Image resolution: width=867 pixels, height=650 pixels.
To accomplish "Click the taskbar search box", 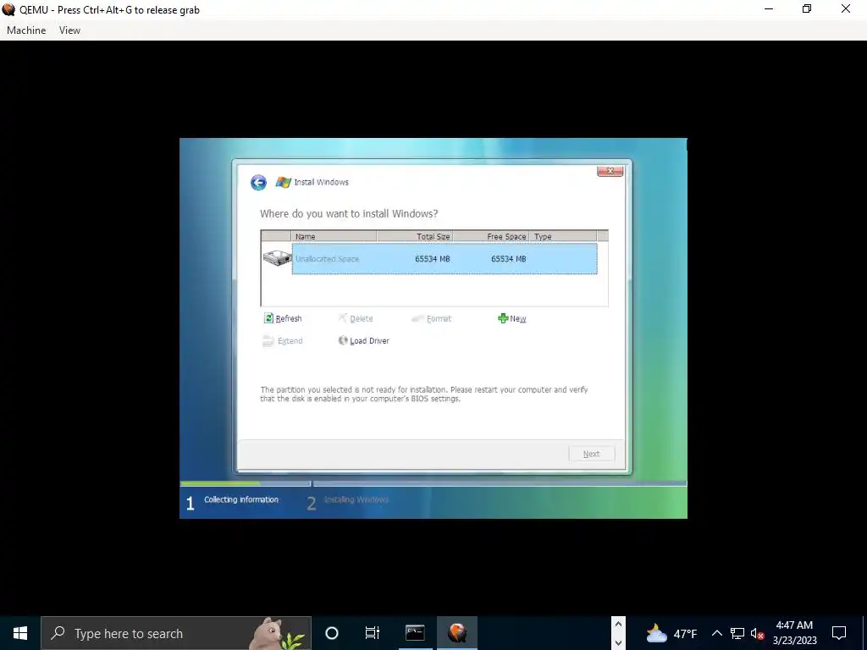I will 176,633.
